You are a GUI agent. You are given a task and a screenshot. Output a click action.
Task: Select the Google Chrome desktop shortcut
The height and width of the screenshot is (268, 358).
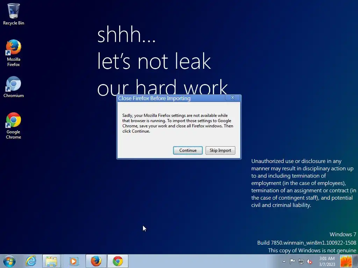14,126
